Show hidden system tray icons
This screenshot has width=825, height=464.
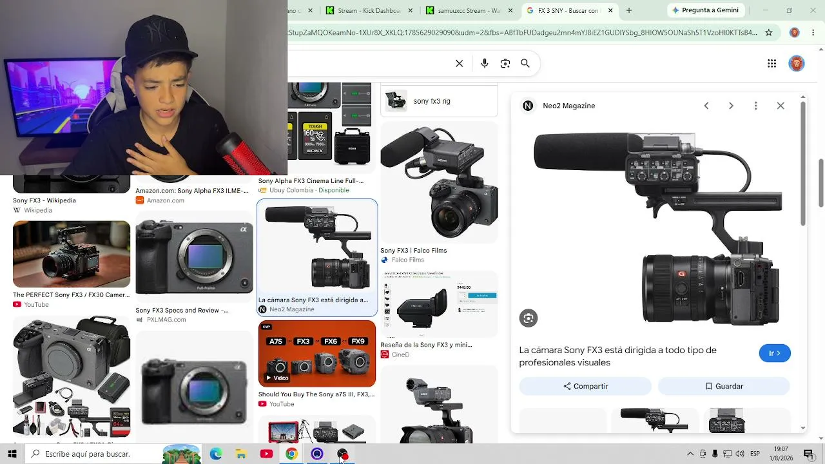[x=690, y=454]
